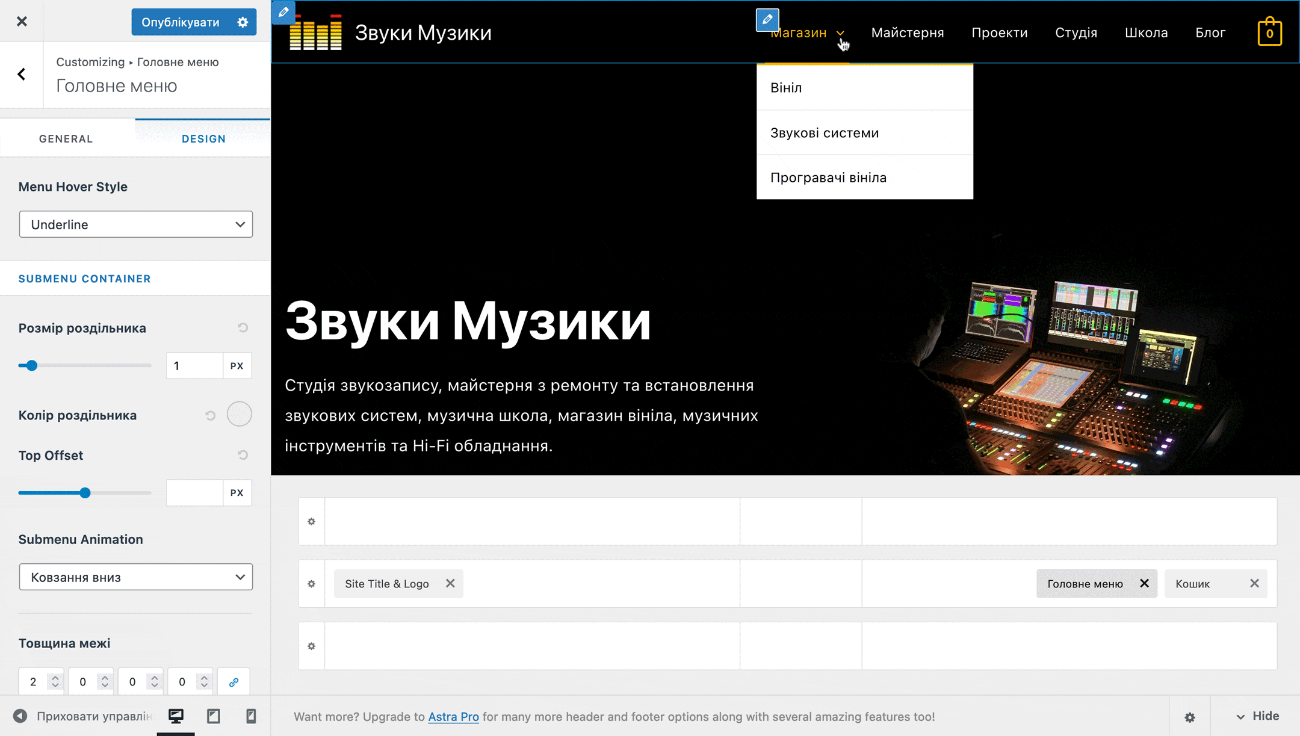Open the Menu Hover Style dropdown

click(136, 224)
